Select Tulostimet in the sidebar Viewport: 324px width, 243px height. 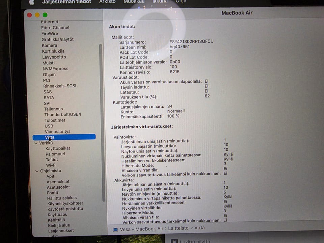pyautogui.click(x=55, y=120)
